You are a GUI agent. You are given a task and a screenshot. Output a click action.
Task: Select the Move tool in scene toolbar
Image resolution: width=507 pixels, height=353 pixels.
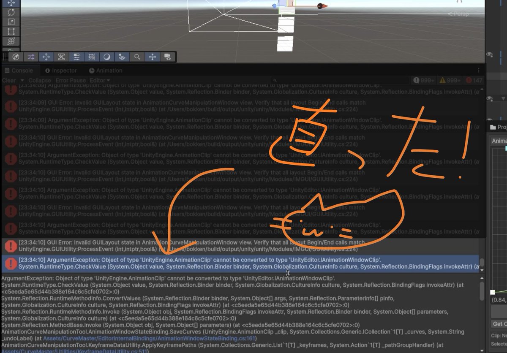11,3
